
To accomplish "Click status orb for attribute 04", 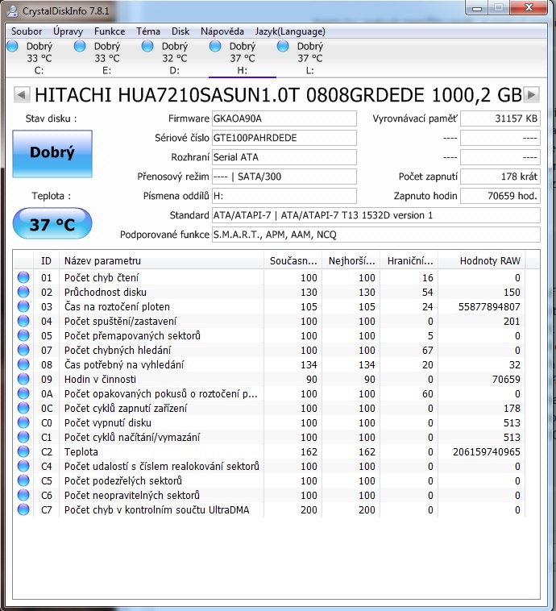I will (x=23, y=321).
